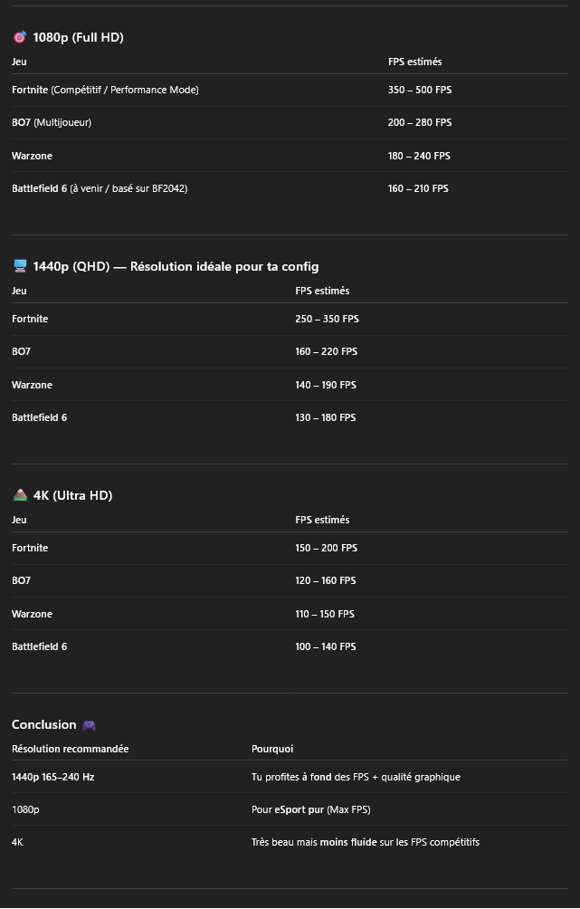Select the 250 – 350 FPS cell
Image resolution: width=580 pixels, height=909 pixels.
pyautogui.click(x=327, y=319)
